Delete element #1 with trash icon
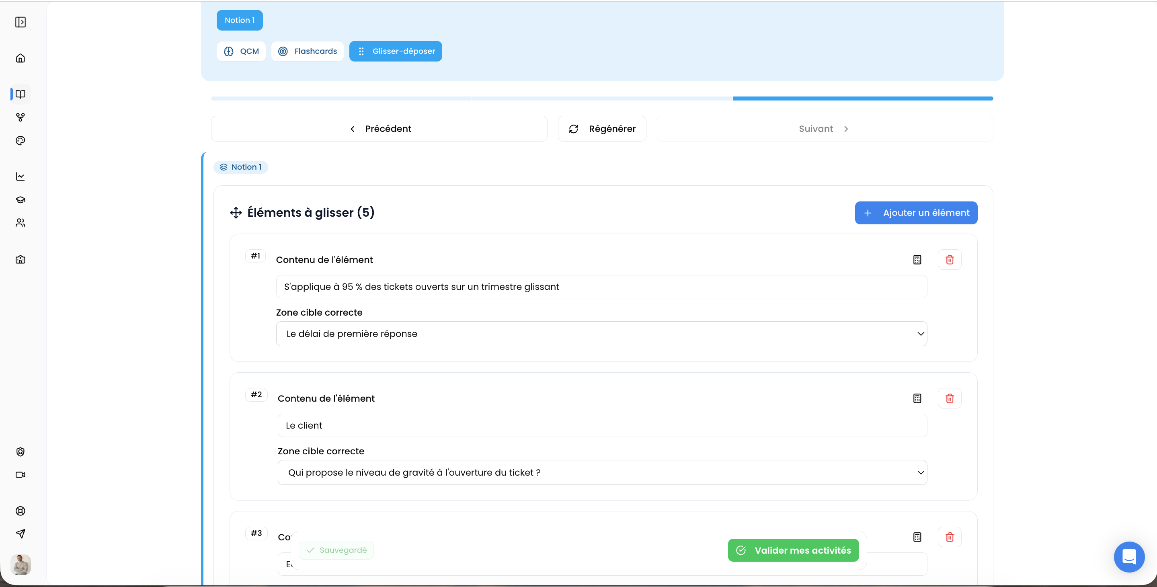This screenshot has height=587, width=1157. pos(950,260)
